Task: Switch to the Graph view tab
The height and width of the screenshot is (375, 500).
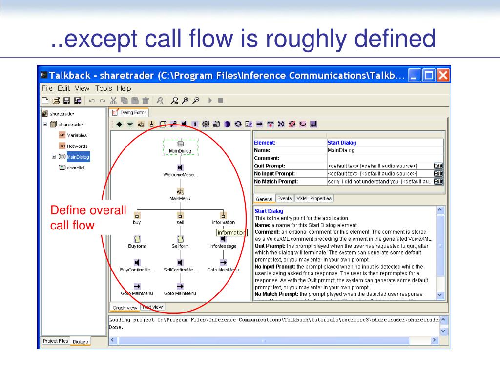Action: coord(125,308)
